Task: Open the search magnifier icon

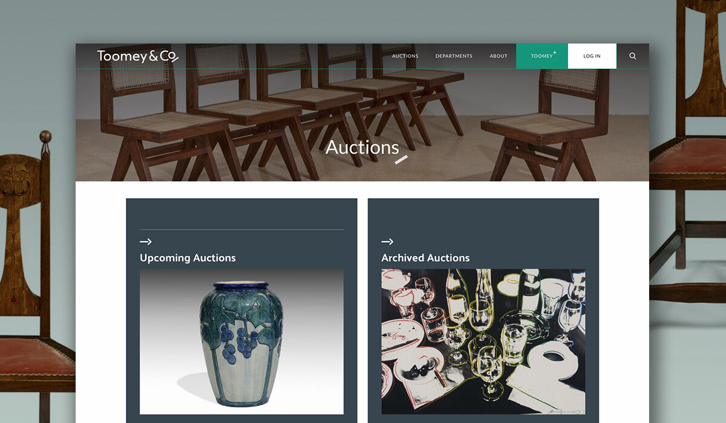Action: tap(633, 56)
